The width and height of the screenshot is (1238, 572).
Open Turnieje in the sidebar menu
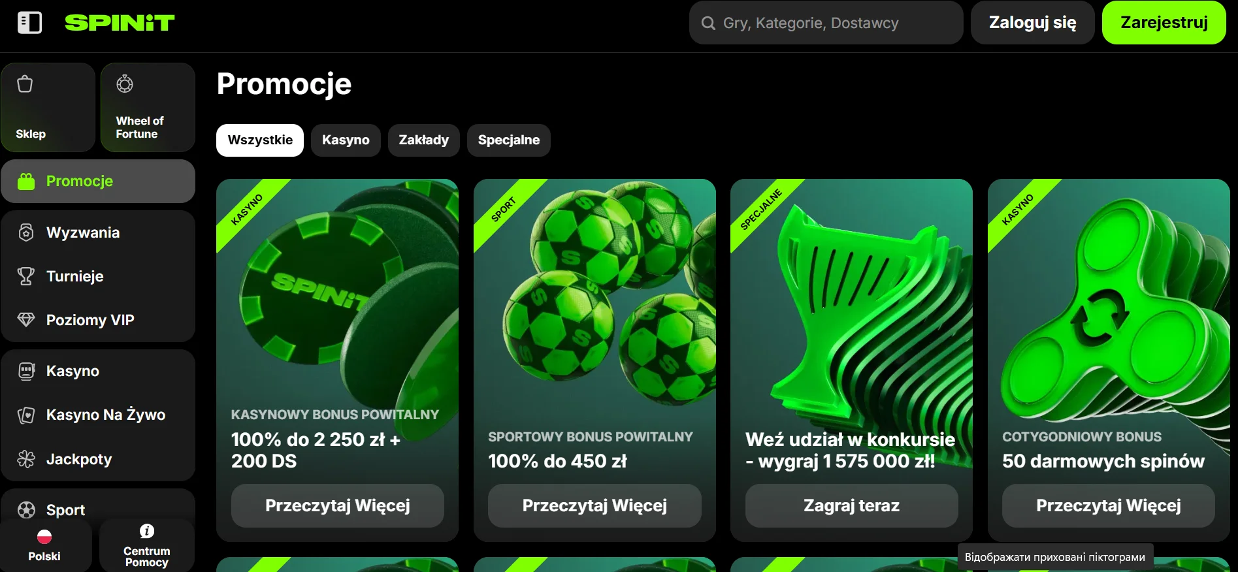[x=98, y=276]
